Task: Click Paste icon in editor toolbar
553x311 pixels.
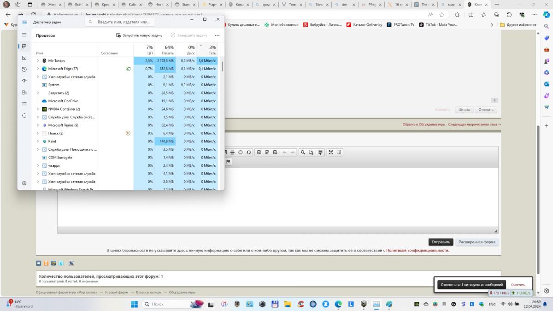Action: point(259,153)
